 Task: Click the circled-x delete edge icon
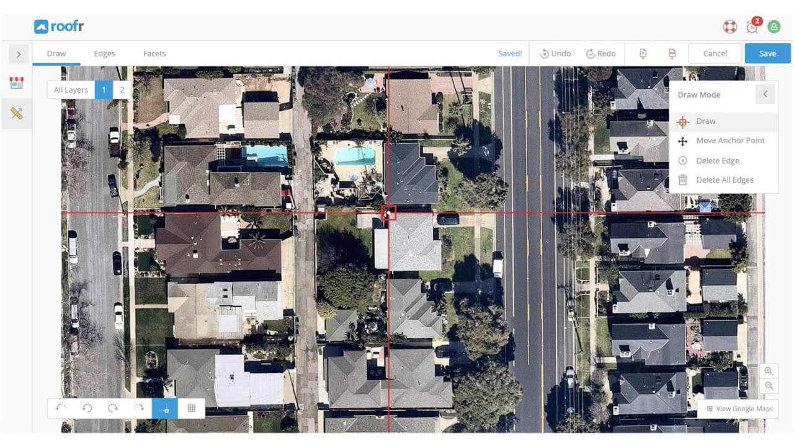(x=682, y=160)
